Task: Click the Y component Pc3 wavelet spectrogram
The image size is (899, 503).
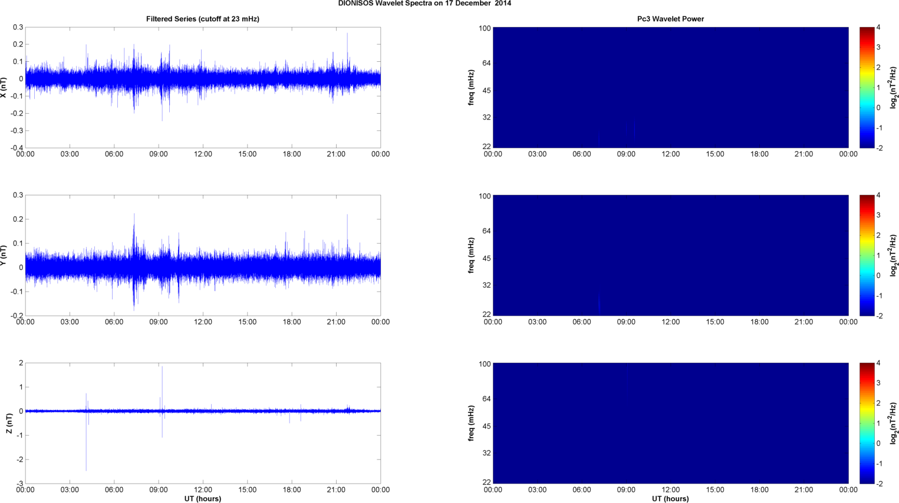Action: click(x=670, y=255)
